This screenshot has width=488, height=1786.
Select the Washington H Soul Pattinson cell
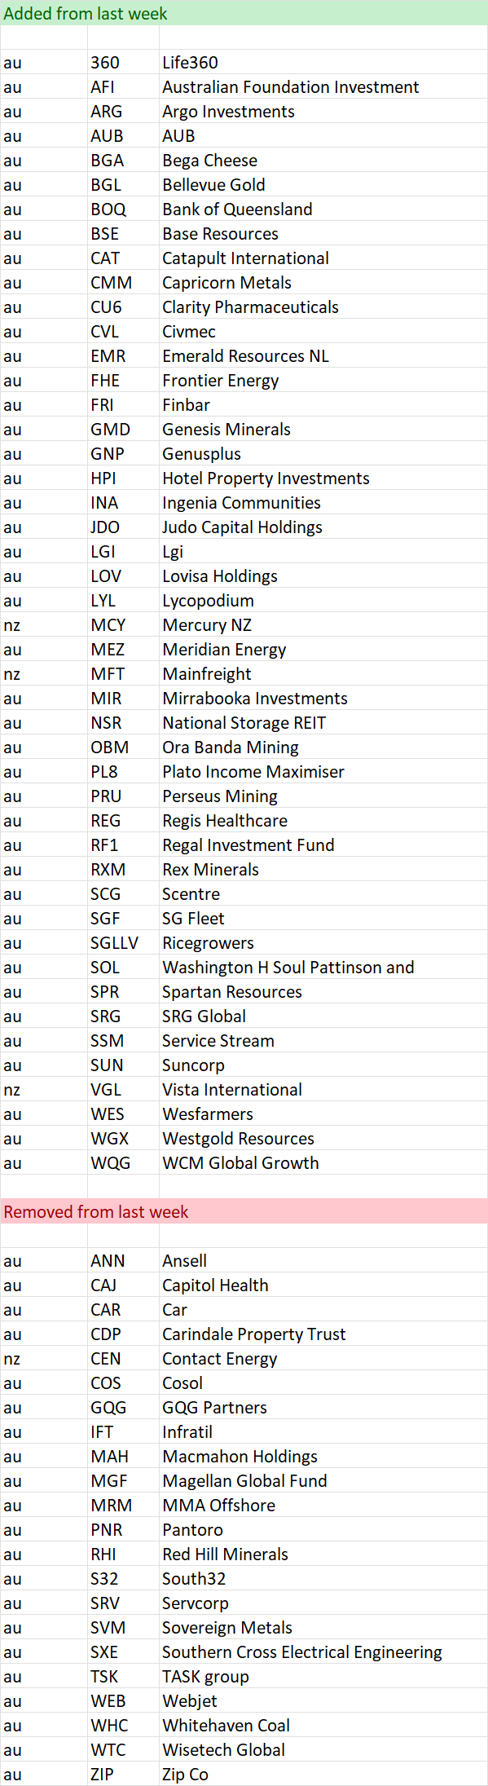tap(323, 967)
